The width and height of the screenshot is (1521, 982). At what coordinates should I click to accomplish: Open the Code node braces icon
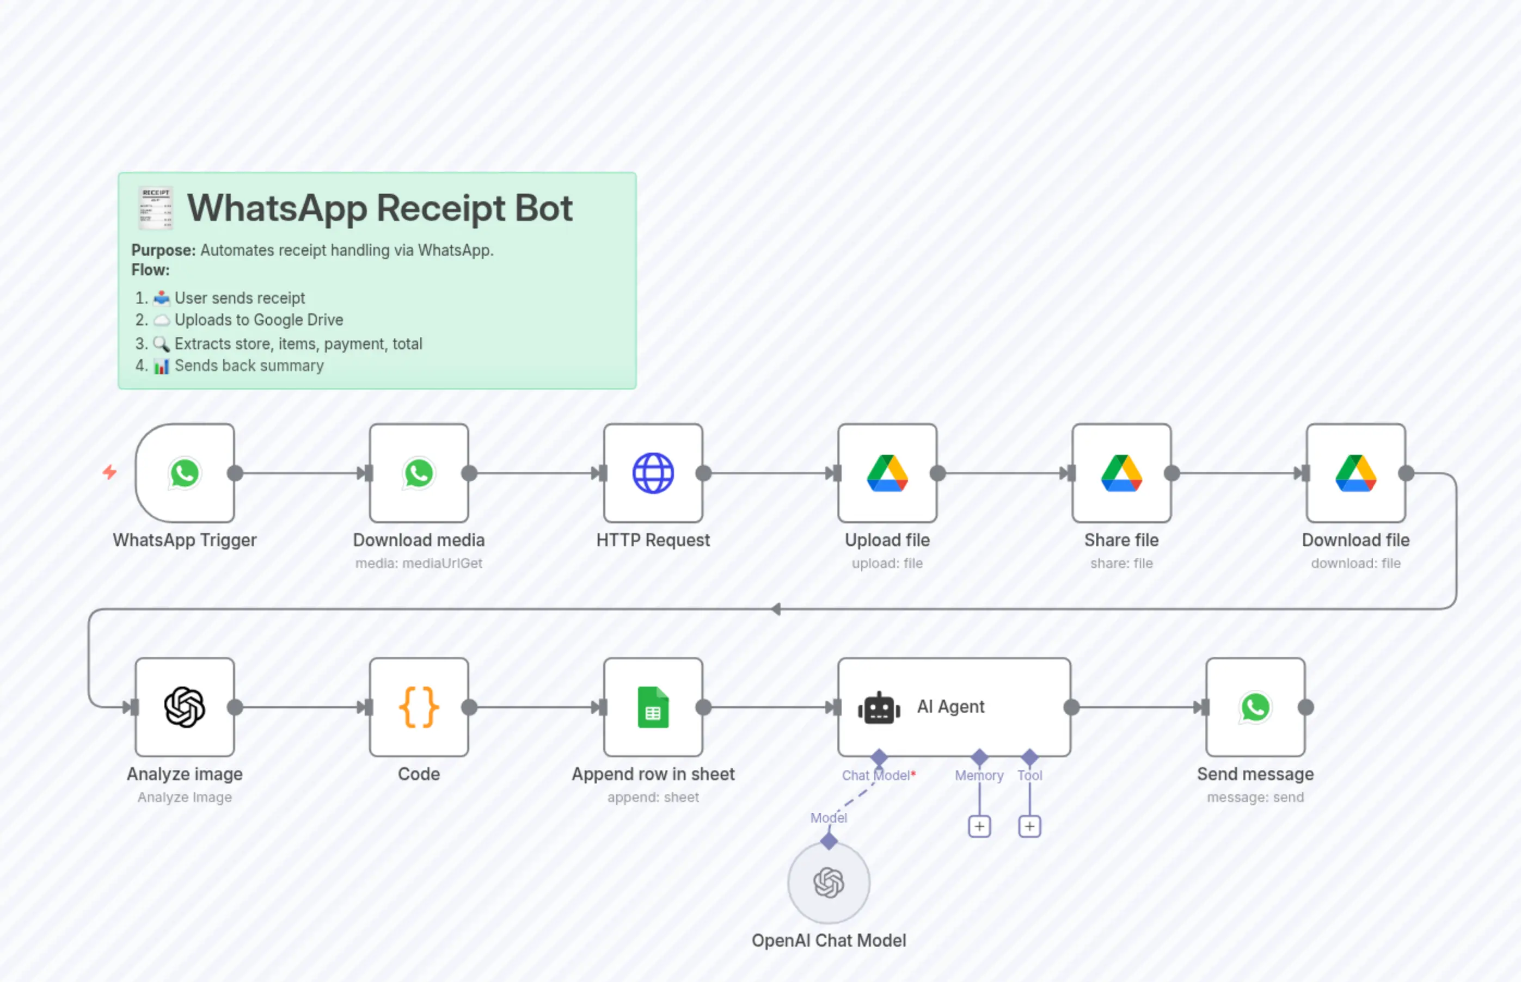coord(418,707)
